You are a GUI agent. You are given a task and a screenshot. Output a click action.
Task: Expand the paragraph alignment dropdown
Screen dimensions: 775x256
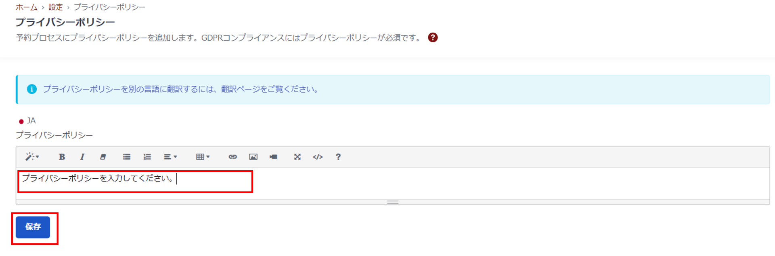click(170, 157)
